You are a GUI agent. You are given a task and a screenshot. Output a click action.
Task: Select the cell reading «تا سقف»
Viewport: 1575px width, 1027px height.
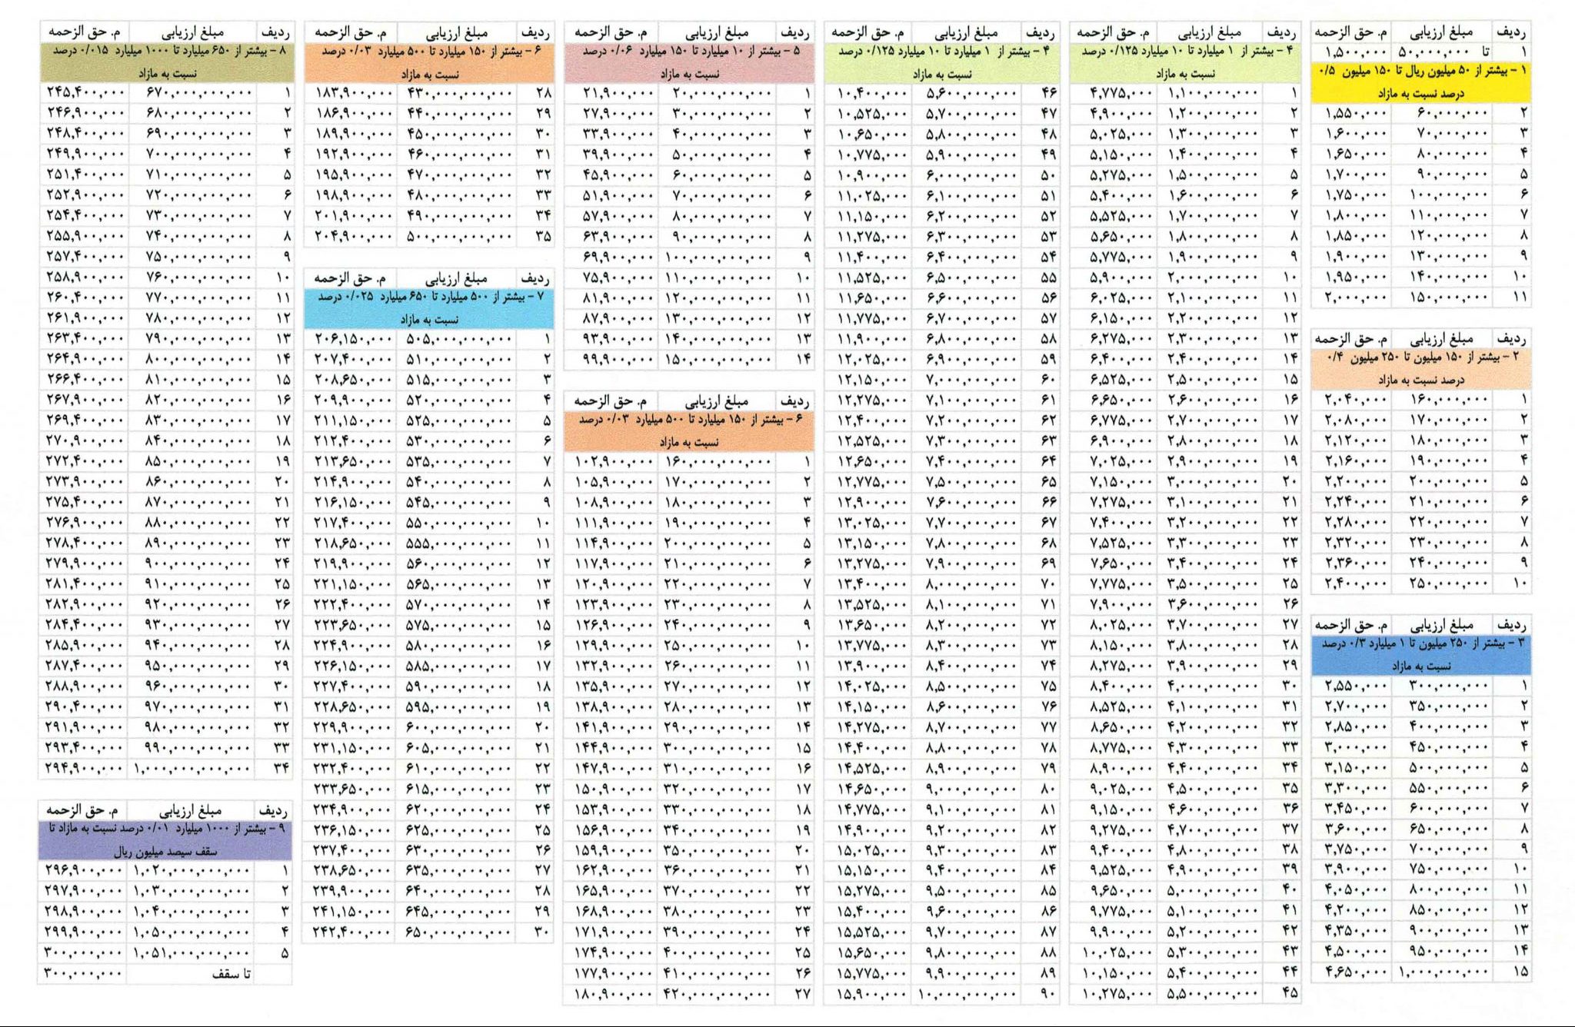tap(231, 974)
